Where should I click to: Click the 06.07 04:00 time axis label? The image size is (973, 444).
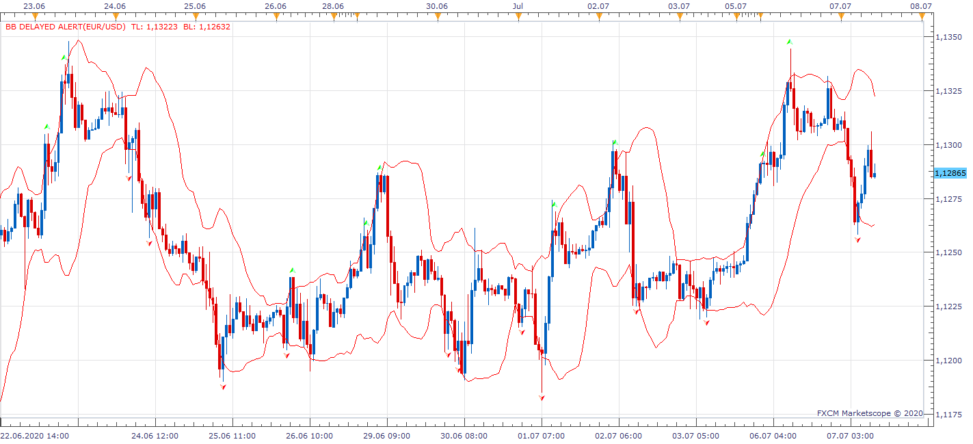pyautogui.click(x=773, y=436)
